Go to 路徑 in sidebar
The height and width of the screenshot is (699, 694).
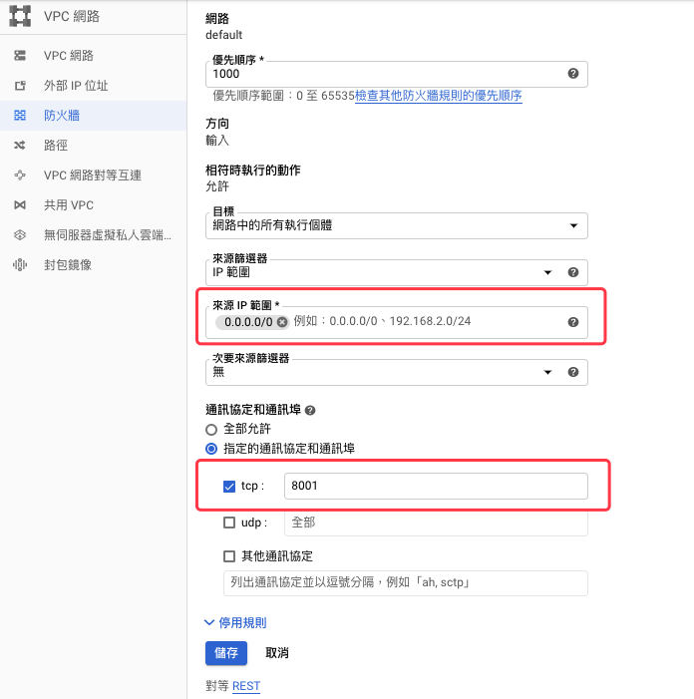[x=93, y=146]
